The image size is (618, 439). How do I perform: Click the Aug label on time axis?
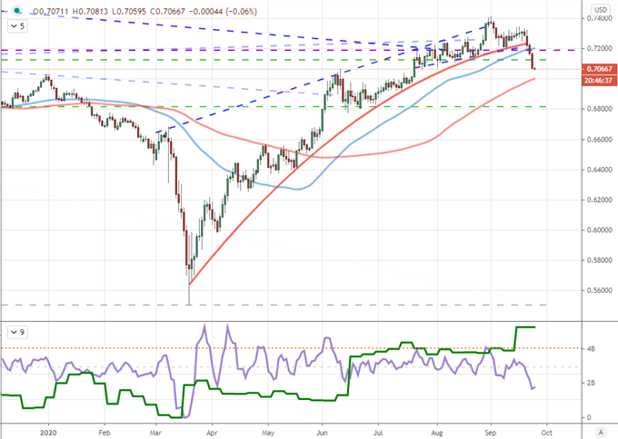(x=437, y=433)
